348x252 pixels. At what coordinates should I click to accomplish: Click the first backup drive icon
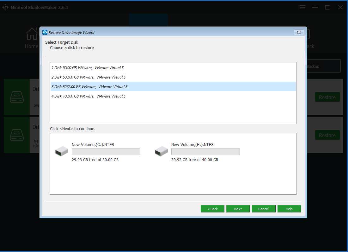click(x=17, y=97)
